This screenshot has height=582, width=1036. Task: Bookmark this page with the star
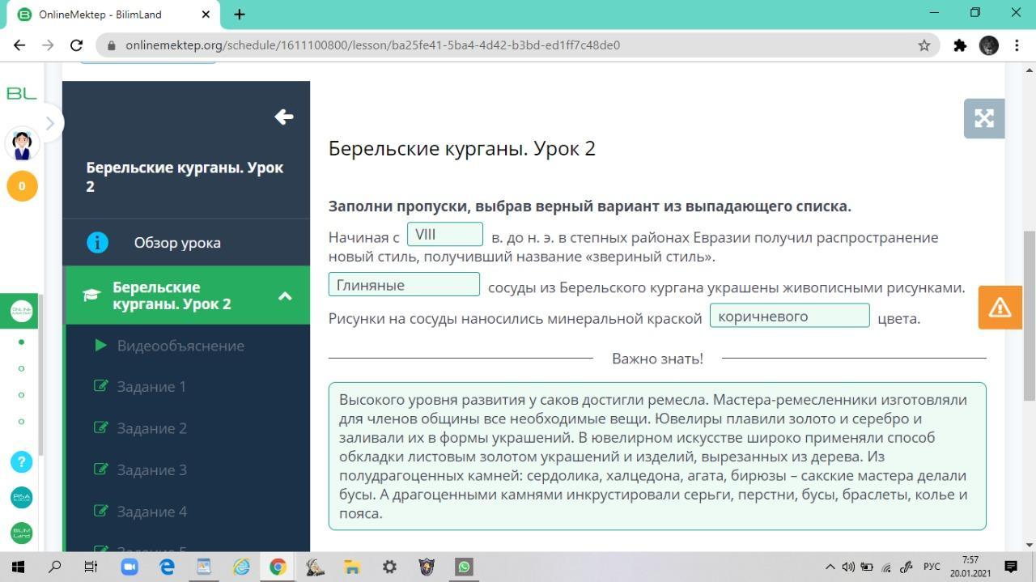(x=924, y=45)
